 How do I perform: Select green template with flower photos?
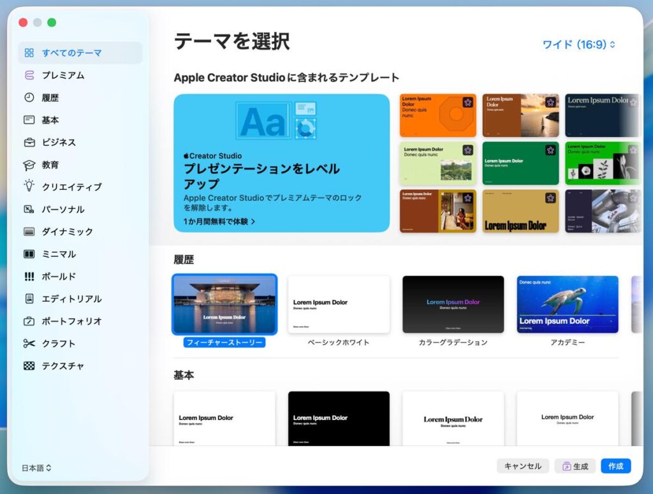pos(602,163)
